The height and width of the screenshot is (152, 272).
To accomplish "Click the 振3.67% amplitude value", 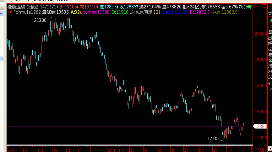I will click(229, 7).
